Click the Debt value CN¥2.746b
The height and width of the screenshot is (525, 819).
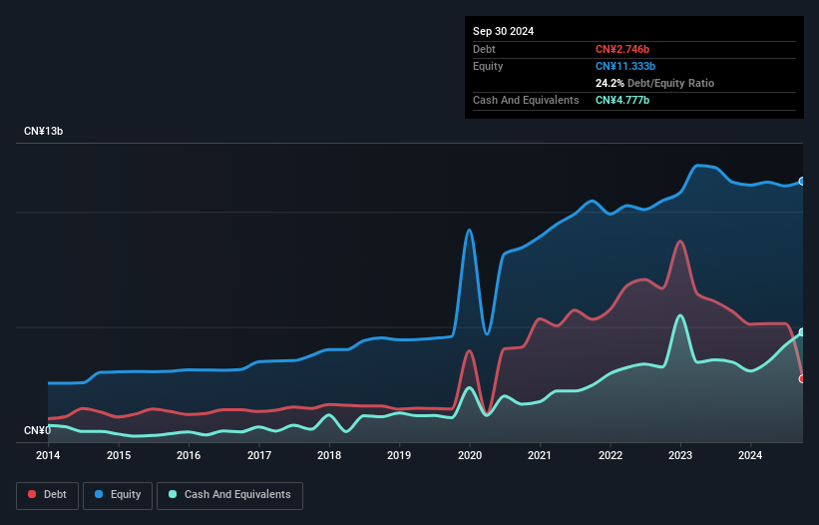pos(622,49)
